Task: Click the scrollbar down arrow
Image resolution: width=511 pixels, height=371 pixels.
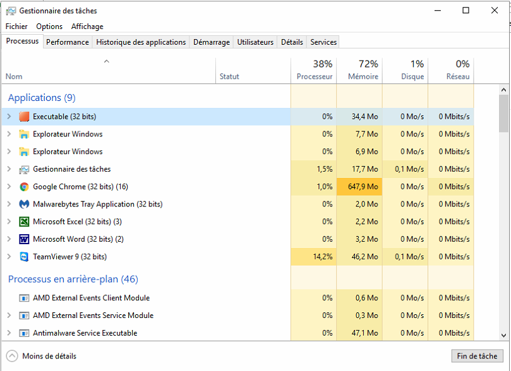Action: click(503, 335)
